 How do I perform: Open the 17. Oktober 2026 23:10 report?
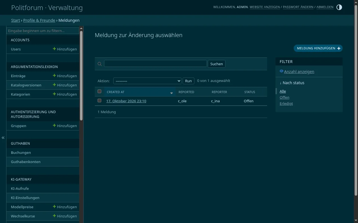[x=126, y=101]
